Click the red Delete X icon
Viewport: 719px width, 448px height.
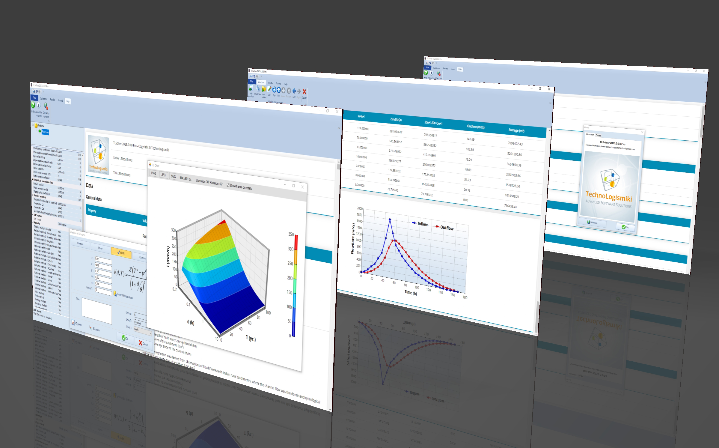pyautogui.click(x=304, y=92)
